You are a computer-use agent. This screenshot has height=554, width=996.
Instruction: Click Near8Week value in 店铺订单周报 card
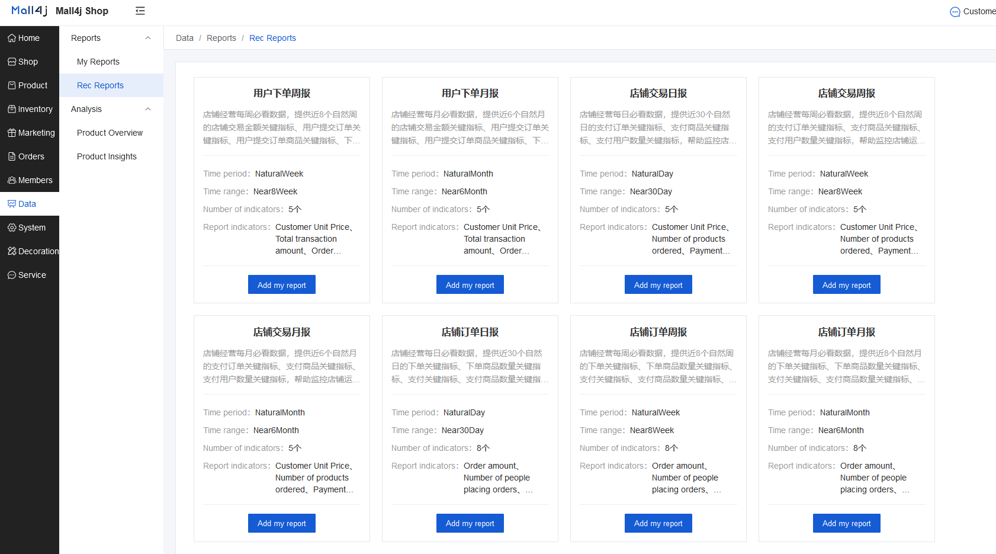point(652,430)
